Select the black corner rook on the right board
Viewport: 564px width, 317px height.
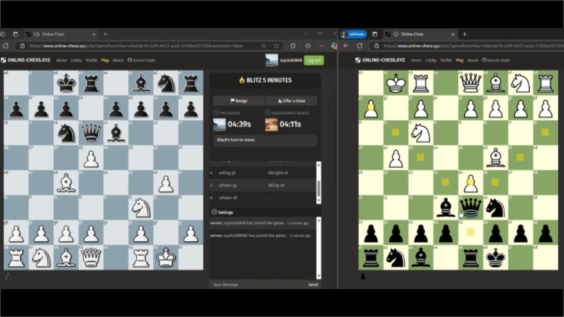click(371, 258)
